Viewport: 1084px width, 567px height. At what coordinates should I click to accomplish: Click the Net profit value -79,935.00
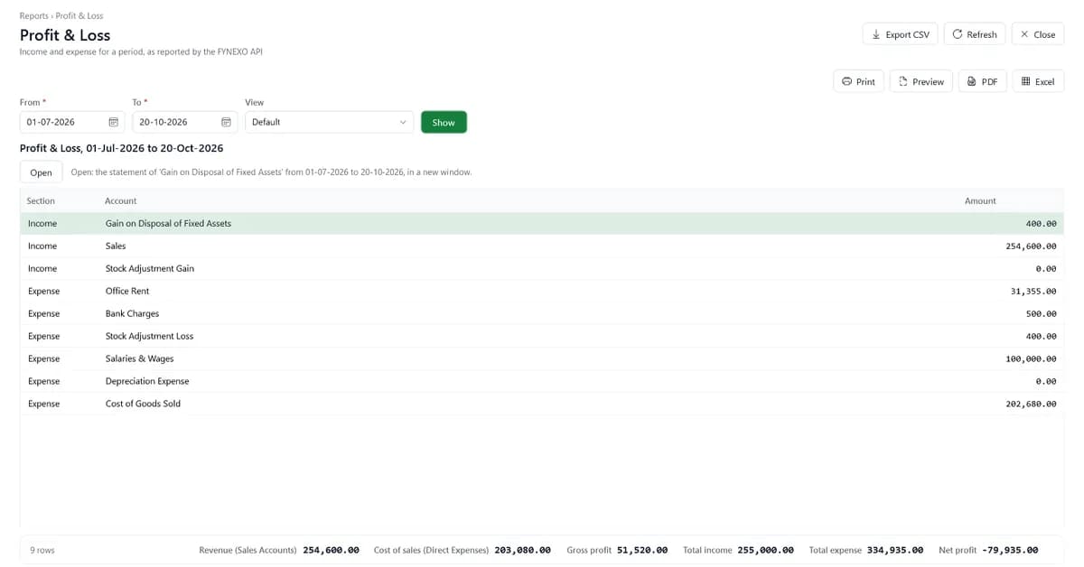click(x=1010, y=550)
